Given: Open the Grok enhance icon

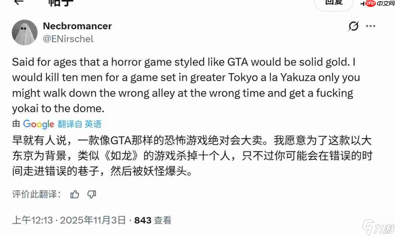Looking at the screenshot, I should [x=353, y=26].
